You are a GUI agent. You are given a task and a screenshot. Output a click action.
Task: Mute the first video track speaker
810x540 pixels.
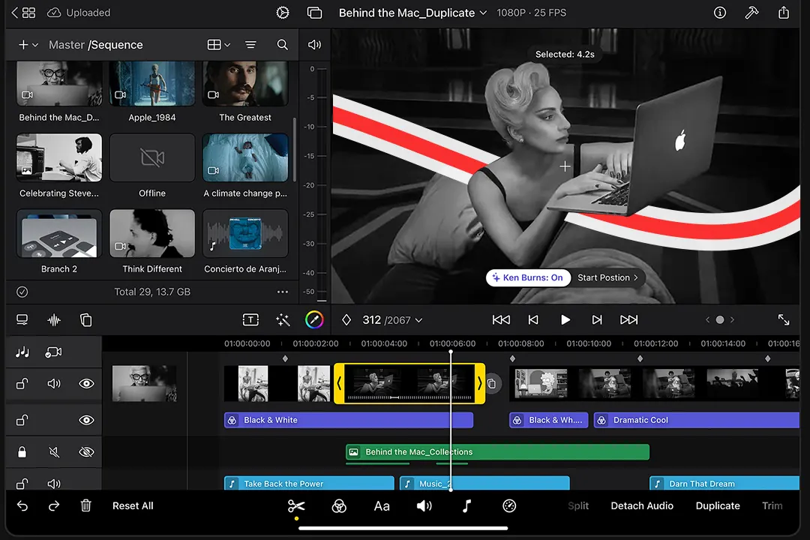coord(54,383)
